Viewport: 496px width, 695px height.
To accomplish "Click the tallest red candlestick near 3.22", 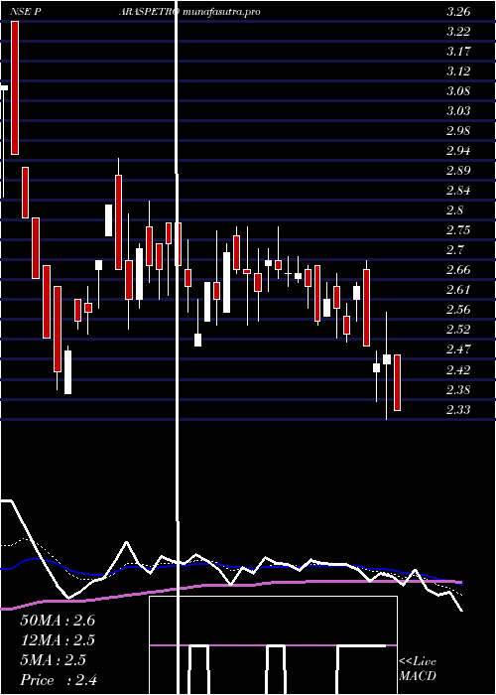I will (15, 87).
